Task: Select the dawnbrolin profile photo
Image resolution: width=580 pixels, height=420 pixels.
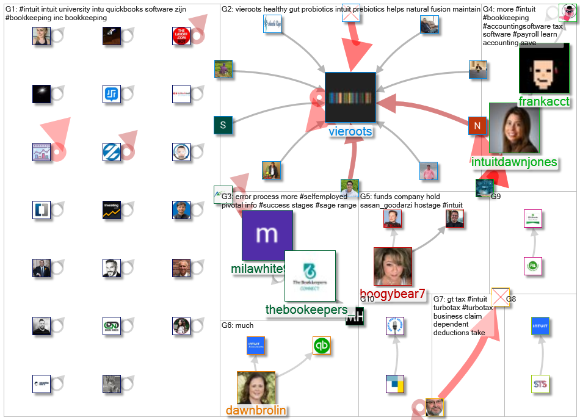Action: [256, 388]
